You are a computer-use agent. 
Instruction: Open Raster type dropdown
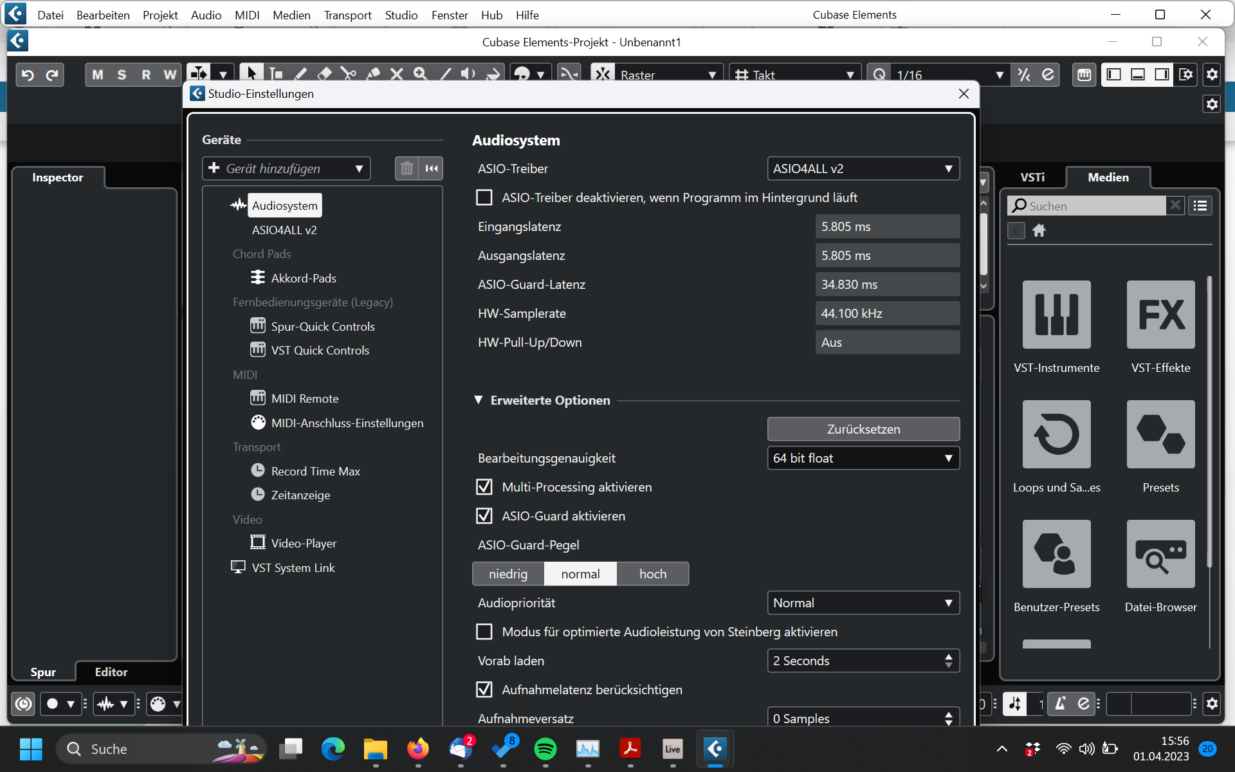click(669, 75)
